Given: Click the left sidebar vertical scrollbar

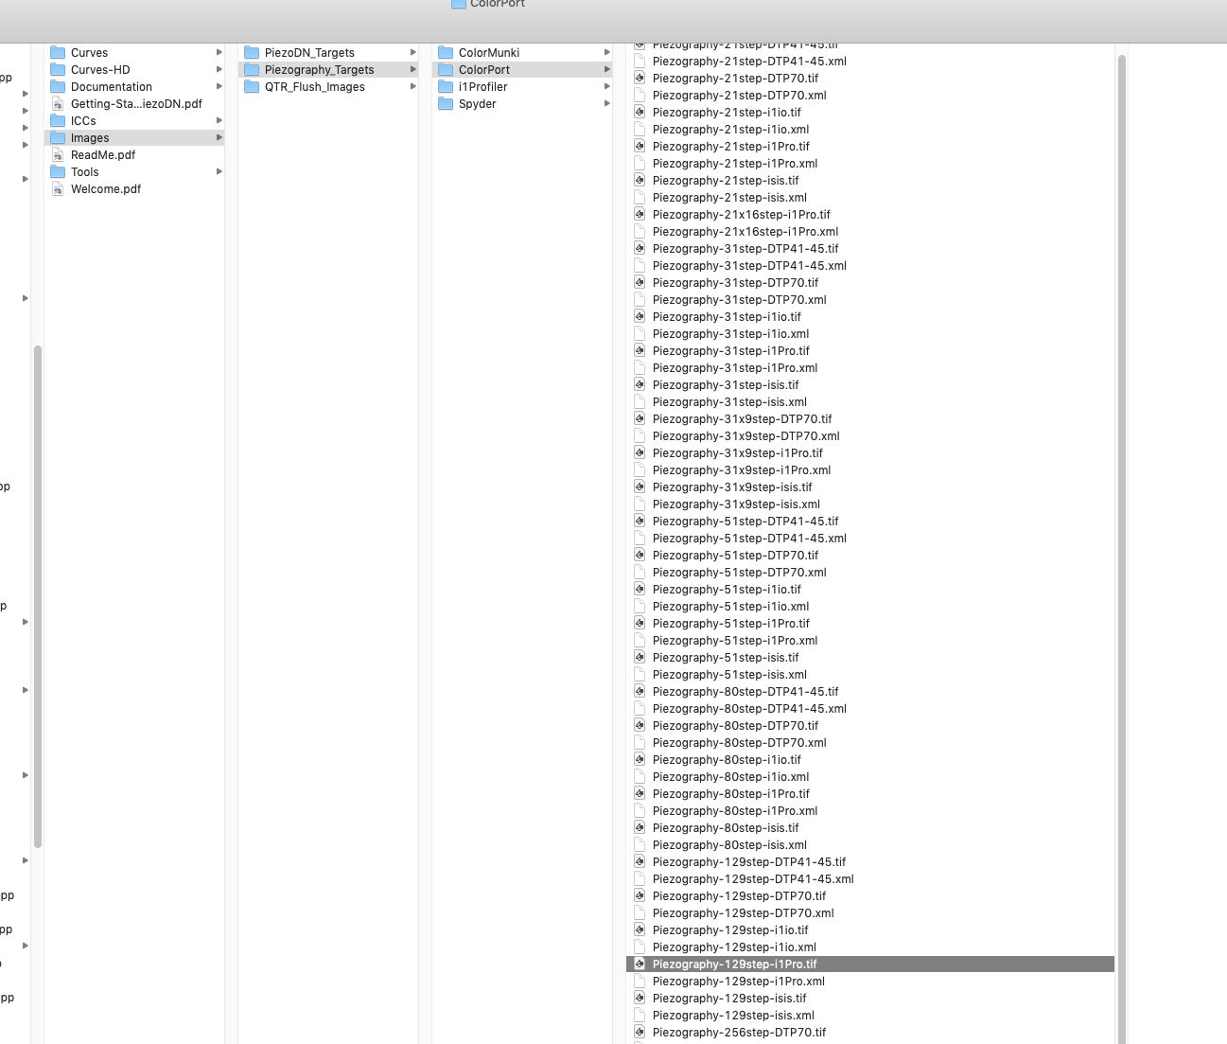Looking at the screenshot, I should point(38,596).
